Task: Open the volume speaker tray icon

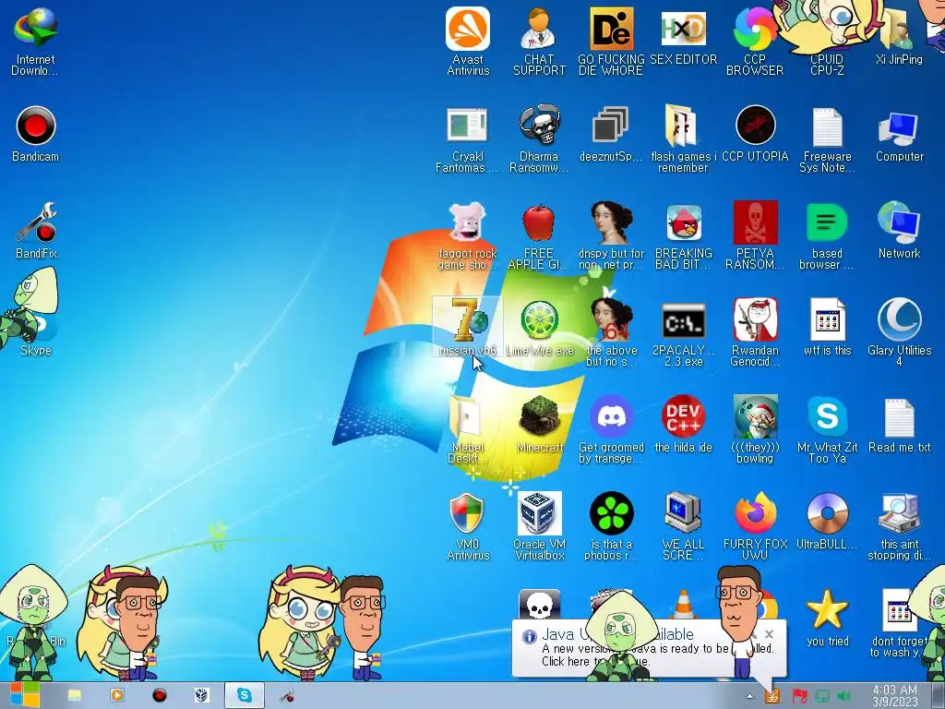Action: point(843,696)
